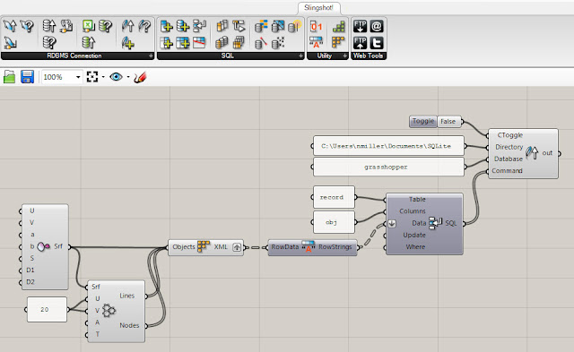Open the 100% zoom level dropdown

[x=78, y=77]
